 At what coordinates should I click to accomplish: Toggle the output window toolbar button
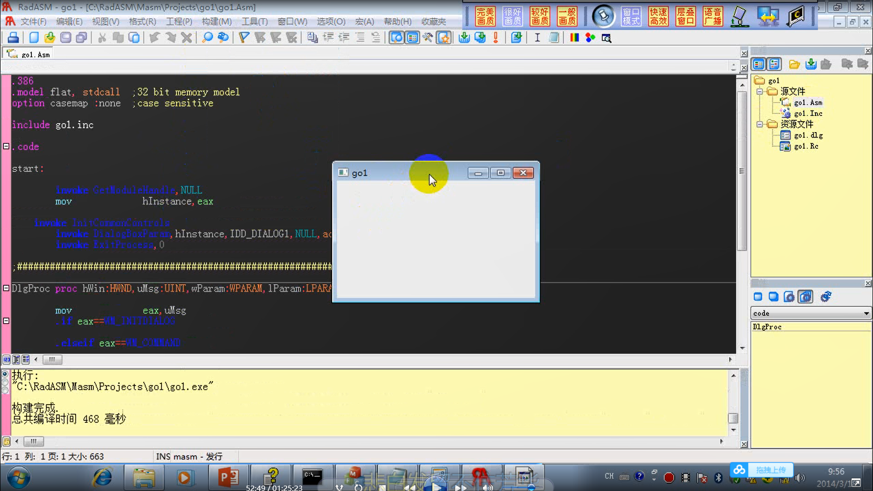click(396, 38)
